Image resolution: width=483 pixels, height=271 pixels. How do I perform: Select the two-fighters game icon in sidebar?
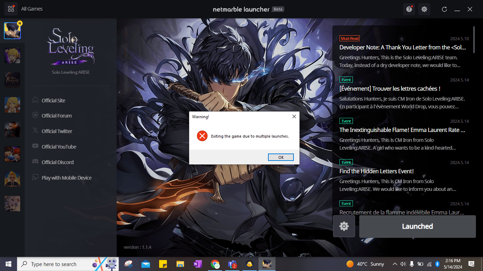coord(12,154)
